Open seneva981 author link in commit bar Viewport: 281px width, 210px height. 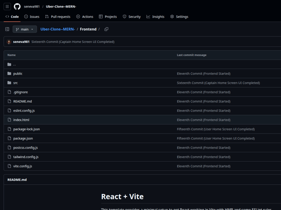[x=21, y=42]
